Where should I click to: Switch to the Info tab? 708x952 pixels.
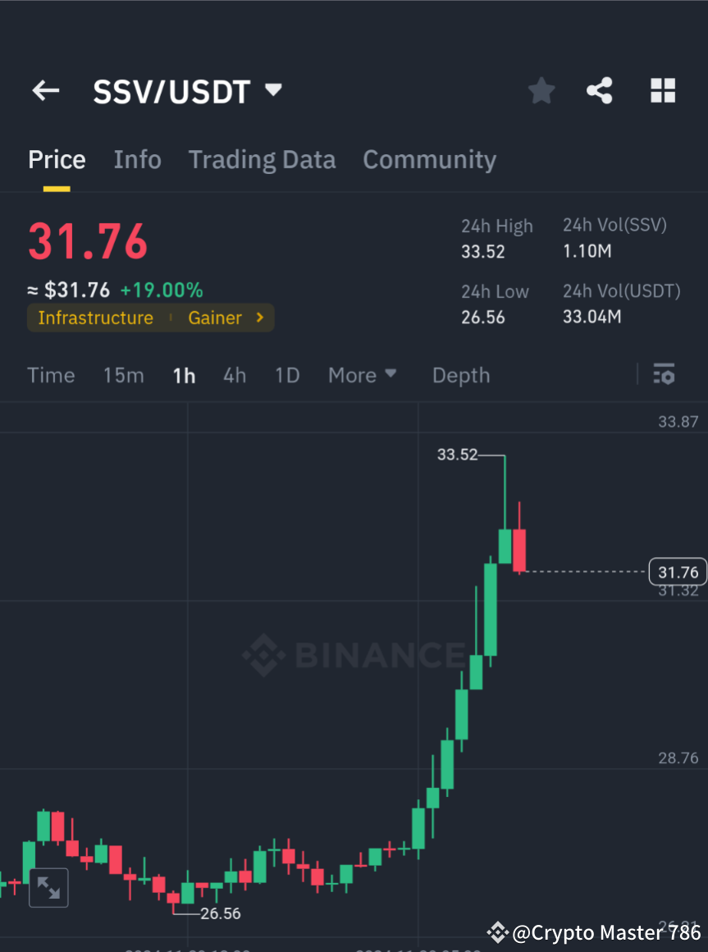point(137,159)
